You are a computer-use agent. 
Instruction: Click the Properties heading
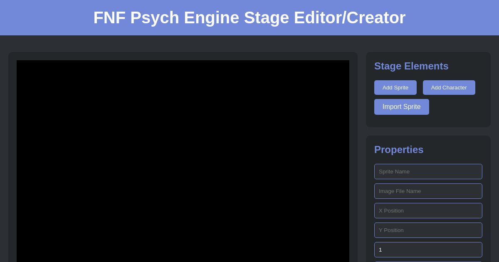point(398,150)
